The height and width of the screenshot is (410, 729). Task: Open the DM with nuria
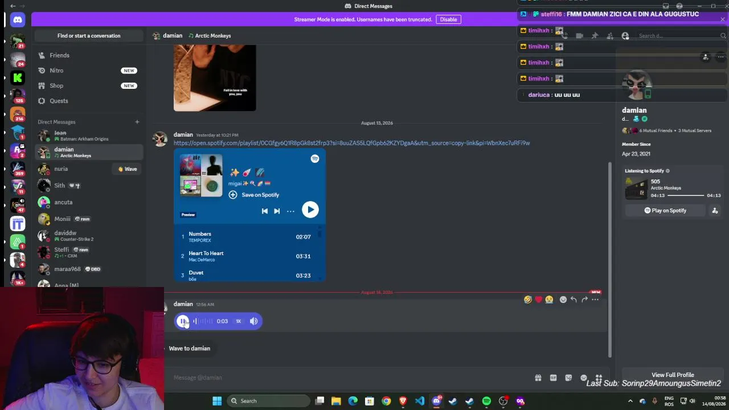(x=74, y=169)
